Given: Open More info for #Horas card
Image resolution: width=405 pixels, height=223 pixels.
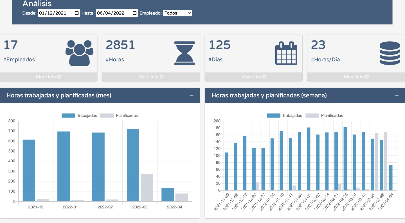Looking at the screenshot, I should (x=151, y=77).
